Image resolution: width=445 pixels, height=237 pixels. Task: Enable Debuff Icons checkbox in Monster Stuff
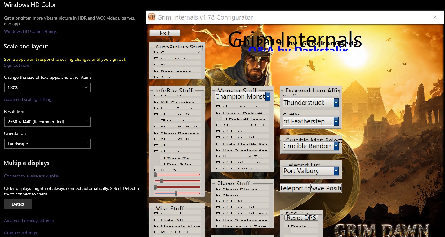[225, 119]
